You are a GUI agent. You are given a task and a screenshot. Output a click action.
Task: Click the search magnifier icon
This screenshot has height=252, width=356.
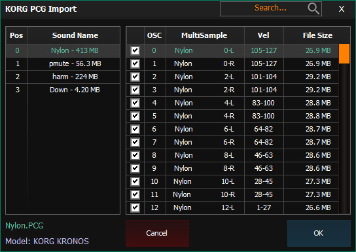(x=313, y=9)
